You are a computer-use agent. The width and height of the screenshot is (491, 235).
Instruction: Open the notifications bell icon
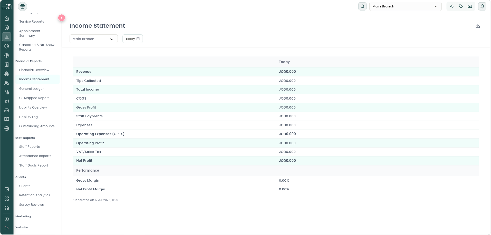tap(482, 6)
